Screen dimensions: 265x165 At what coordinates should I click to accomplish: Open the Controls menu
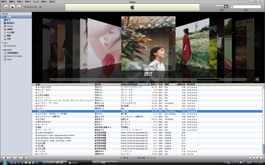[20, 2]
